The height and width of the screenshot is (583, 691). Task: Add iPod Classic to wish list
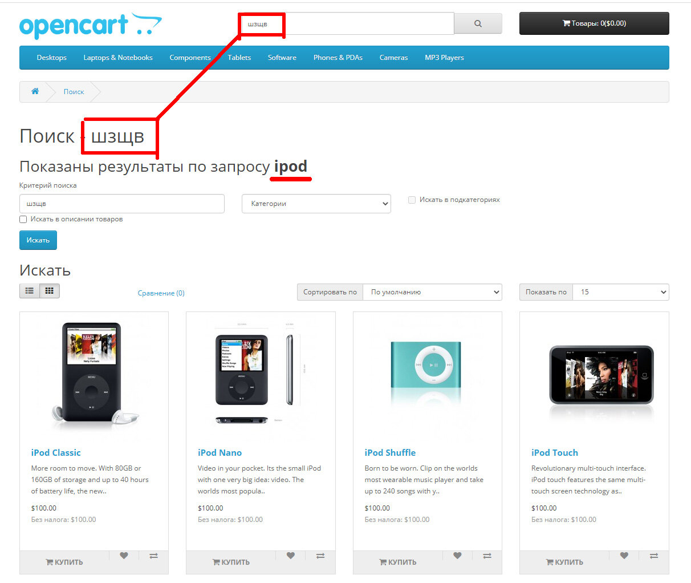[124, 556]
